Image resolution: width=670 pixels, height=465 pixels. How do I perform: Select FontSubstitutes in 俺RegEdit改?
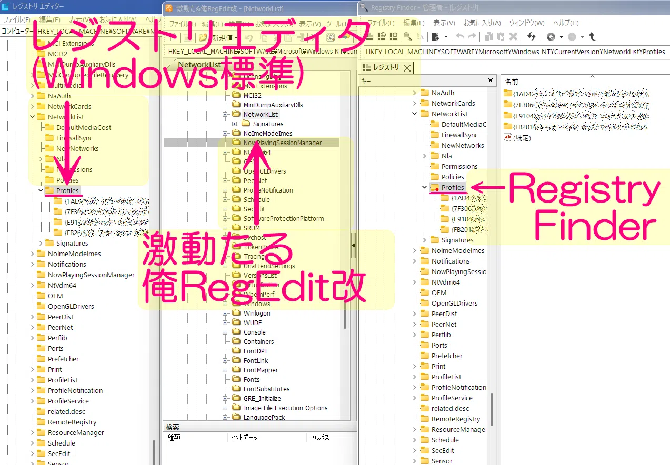coord(266,389)
